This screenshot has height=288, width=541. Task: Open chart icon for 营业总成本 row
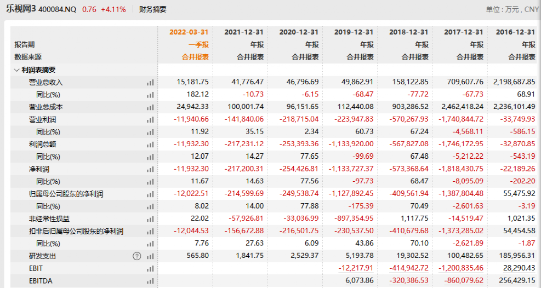click(150, 107)
